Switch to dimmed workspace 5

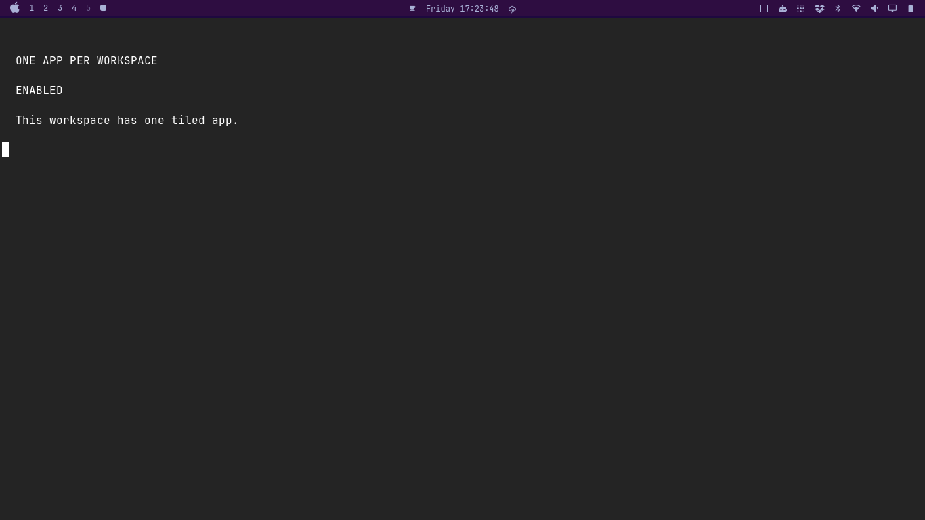click(x=88, y=8)
